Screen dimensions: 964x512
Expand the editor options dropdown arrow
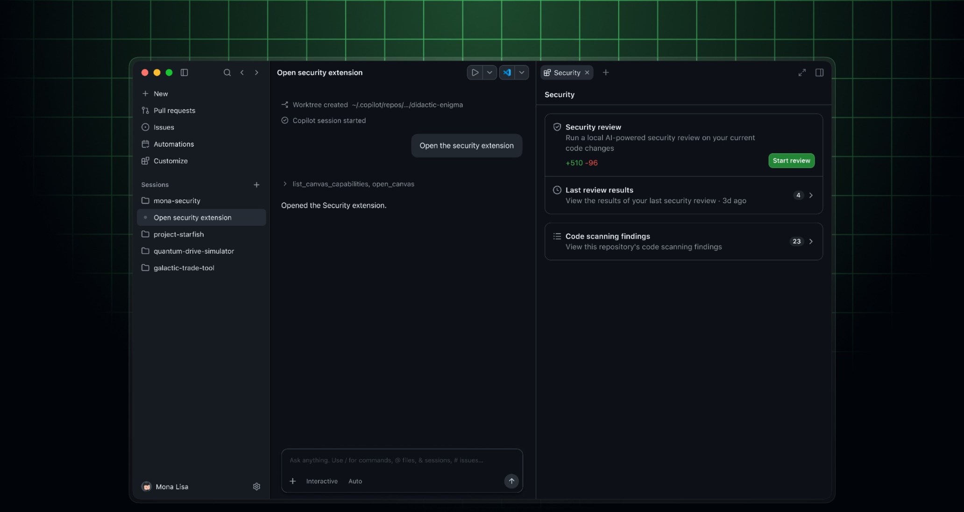click(522, 72)
